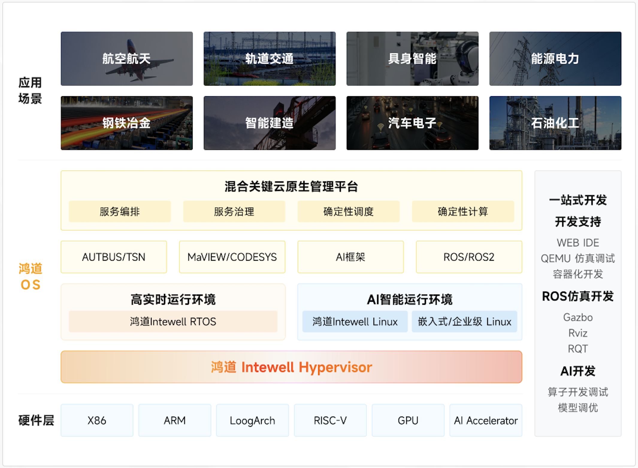Click the ROS仿真开发 heading
The image size is (638, 468).
578,296
